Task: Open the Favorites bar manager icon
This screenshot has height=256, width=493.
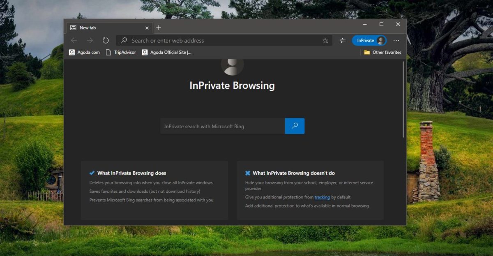Action: coord(342,40)
